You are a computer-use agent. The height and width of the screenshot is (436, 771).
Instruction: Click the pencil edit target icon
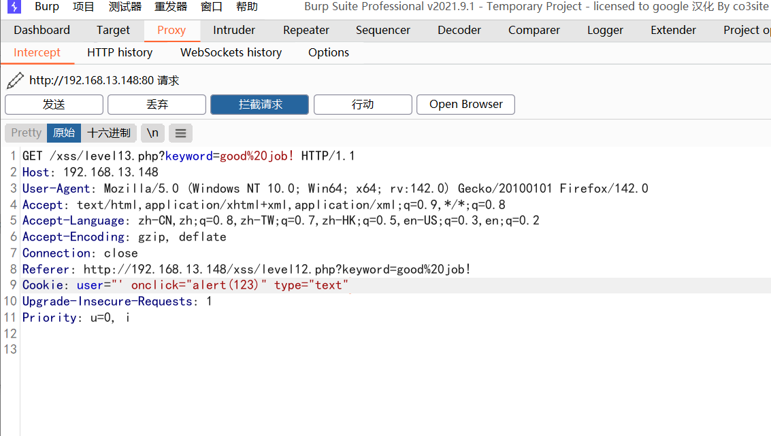15,81
